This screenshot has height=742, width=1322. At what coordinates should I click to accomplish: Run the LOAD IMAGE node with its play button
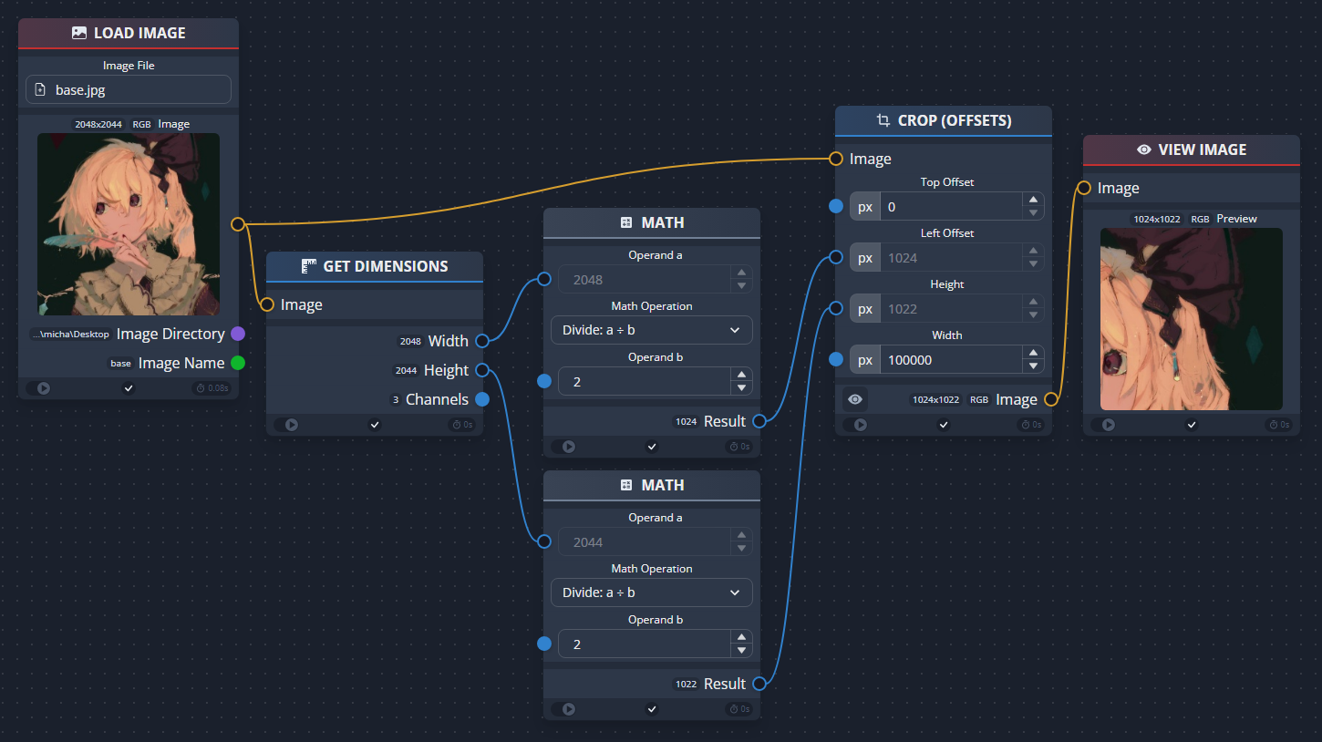[43, 386]
